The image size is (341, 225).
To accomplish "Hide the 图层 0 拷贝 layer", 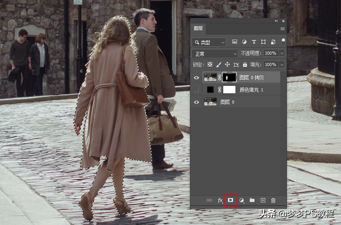I will coord(196,78).
